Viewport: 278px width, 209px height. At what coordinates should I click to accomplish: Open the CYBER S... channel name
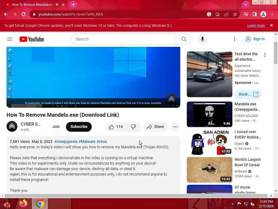pyautogui.click(x=30, y=124)
